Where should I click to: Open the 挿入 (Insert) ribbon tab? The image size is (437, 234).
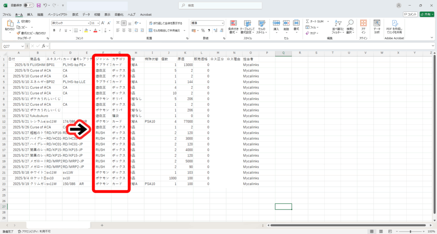tap(30, 14)
